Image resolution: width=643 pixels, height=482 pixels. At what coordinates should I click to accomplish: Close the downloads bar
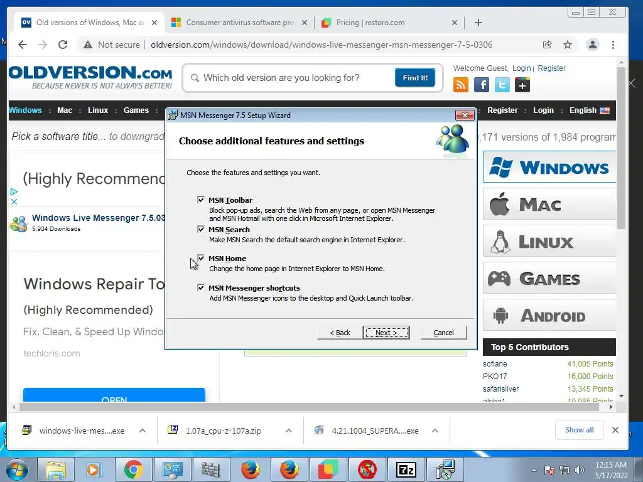pyautogui.click(x=615, y=430)
